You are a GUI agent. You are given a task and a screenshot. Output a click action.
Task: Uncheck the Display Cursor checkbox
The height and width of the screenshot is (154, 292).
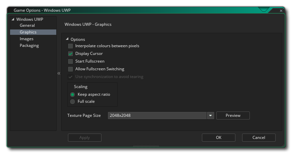pyautogui.click(x=70, y=54)
